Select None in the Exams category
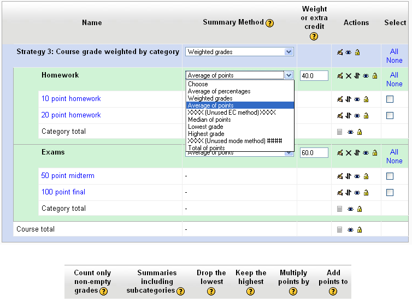412x308 pixels. coord(395,161)
